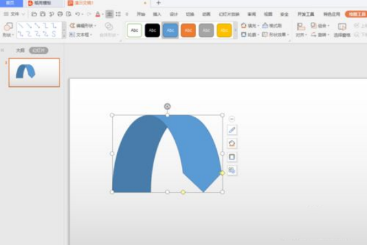Click the 选择窗格 Selection Pane button
367x245 pixels.
click(x=342, y=30)
